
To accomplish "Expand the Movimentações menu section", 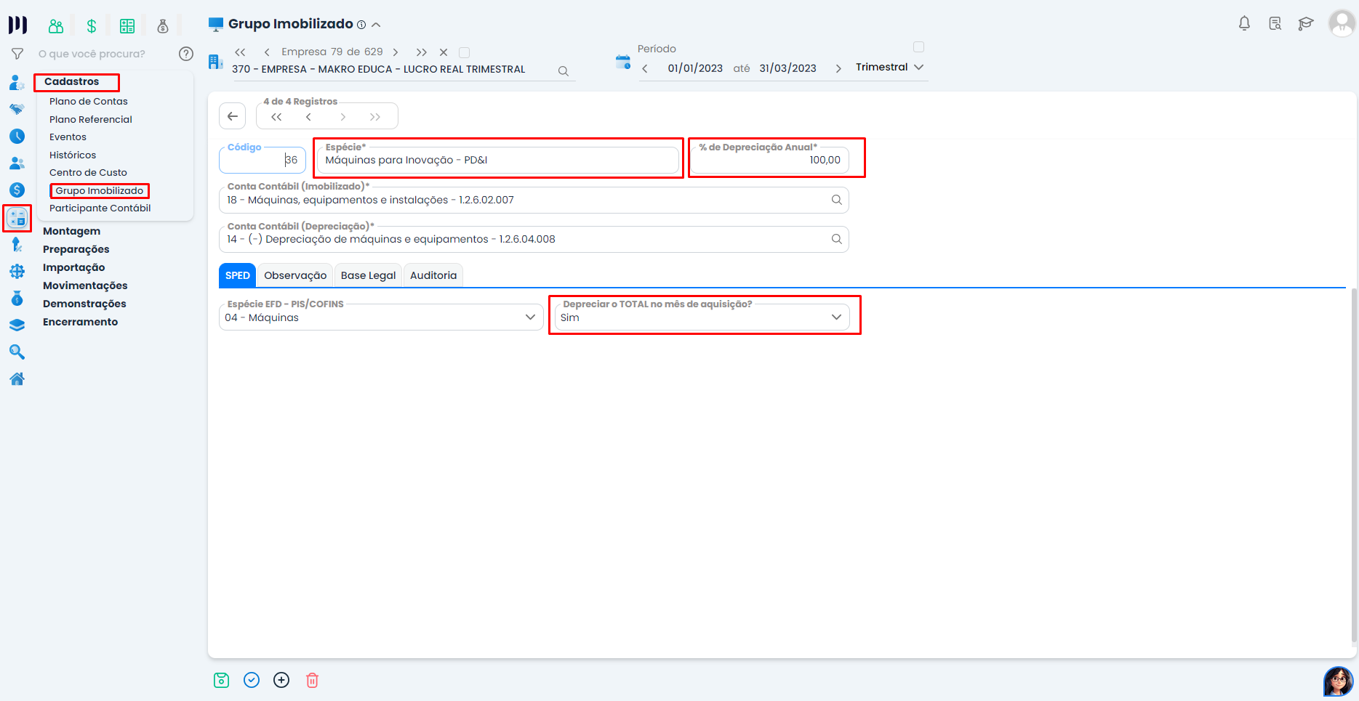I will point(85,285).
